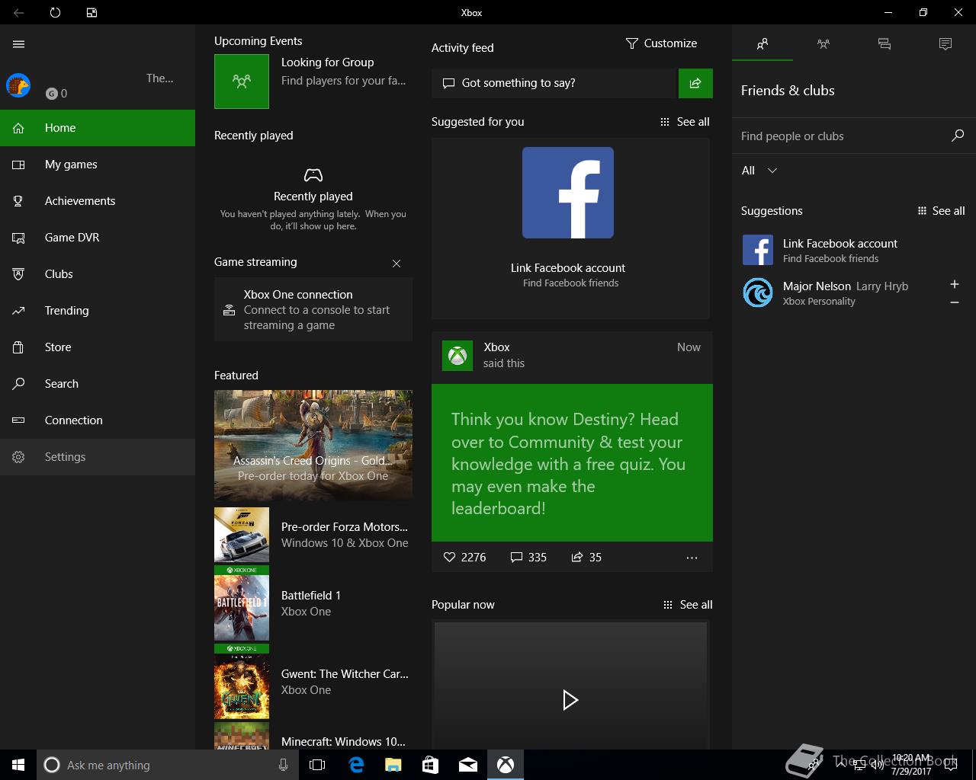The width and height of the screenshot is (976, 780).
Task: Open File Explorer from taskbar
Action: (393, 765)
